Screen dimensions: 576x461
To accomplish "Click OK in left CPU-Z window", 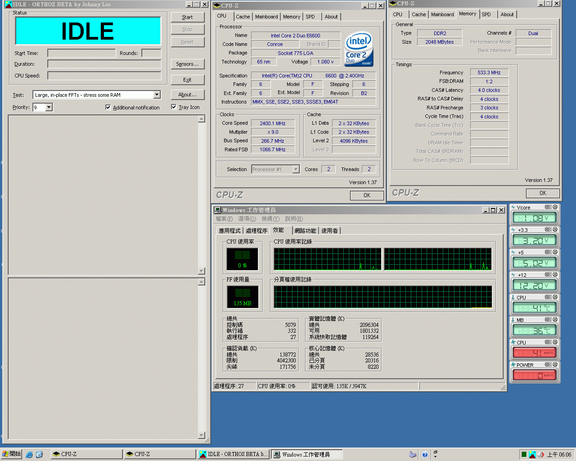I will tap(367, 195).
